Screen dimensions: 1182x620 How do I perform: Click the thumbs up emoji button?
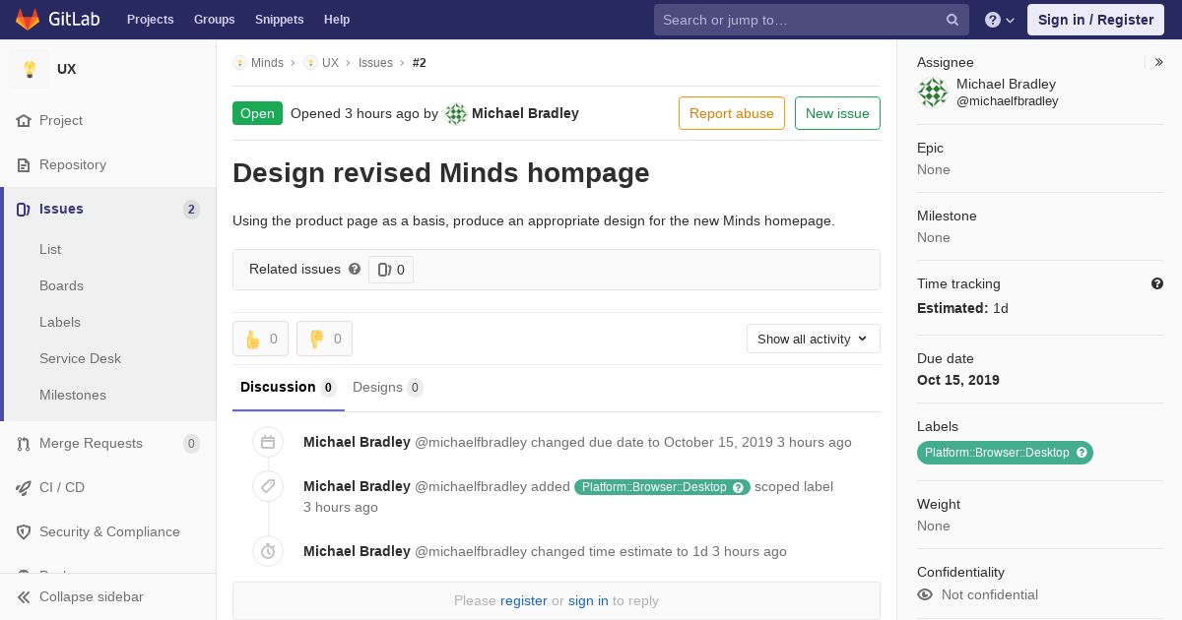point(260,339)
